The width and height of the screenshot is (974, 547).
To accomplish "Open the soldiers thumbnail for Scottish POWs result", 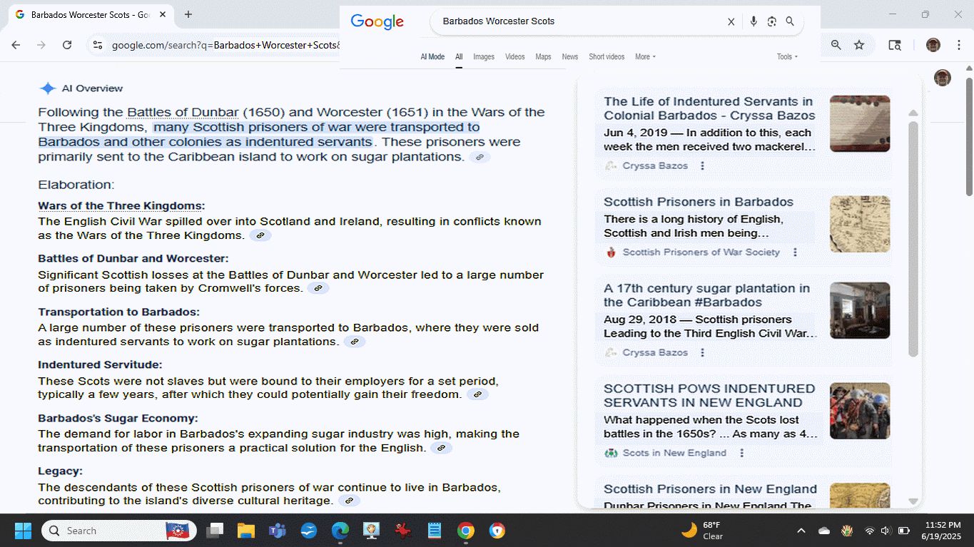I will [860, 411].
